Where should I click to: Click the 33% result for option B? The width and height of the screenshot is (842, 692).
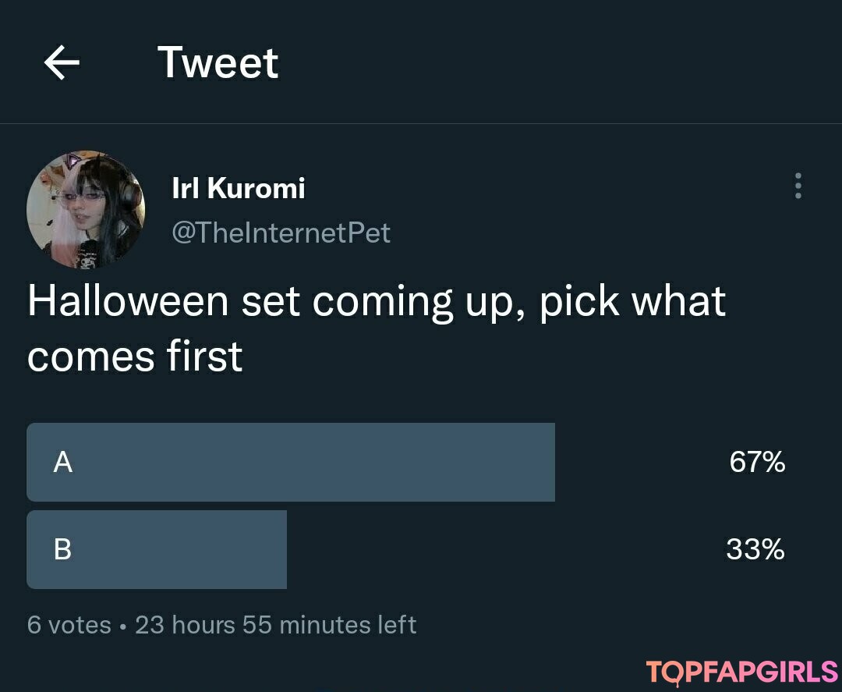(755, 550)
